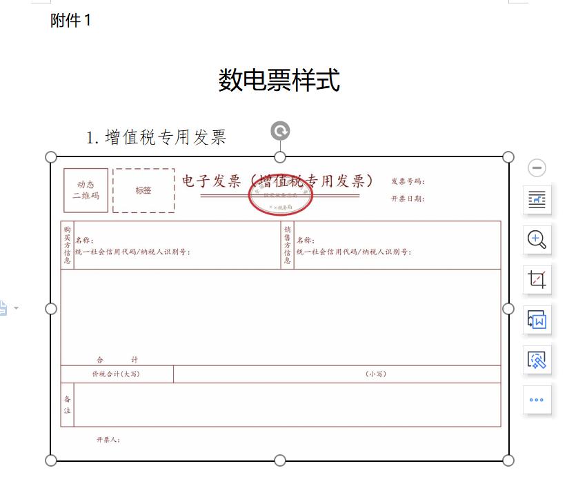This screenshot has height=497, width=587.
Task: Click the heading text 数电票样式
Action: [279, 80]
